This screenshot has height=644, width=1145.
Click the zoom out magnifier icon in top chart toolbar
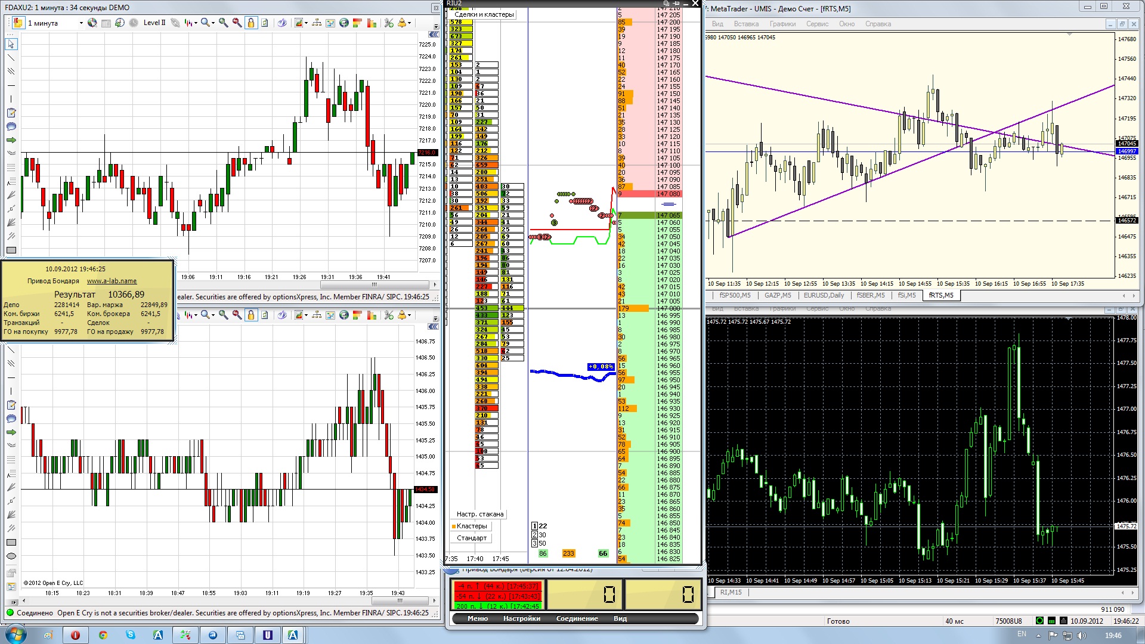(237, 23)
